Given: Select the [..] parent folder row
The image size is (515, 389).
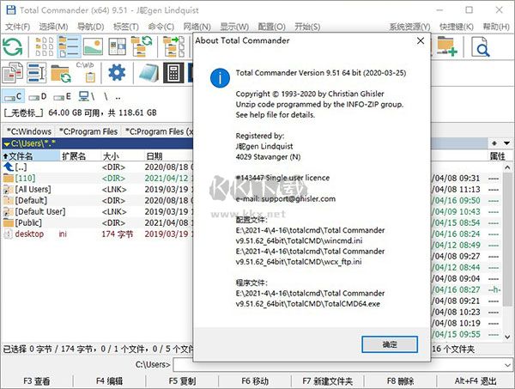Looking at the screenshot, I should (98, 167).
